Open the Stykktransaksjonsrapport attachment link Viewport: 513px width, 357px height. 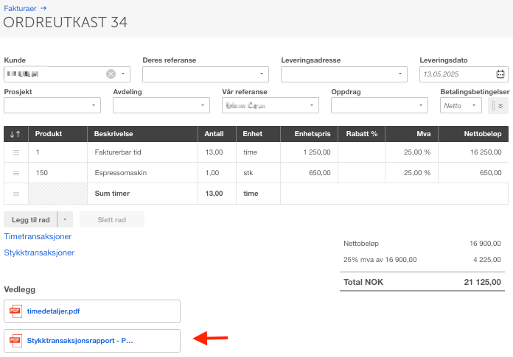[x=80, y=341]
